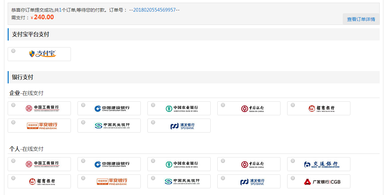Click the Alipay (支付宝) logo
Screen dimensions: 384x195
coord(43,54)
